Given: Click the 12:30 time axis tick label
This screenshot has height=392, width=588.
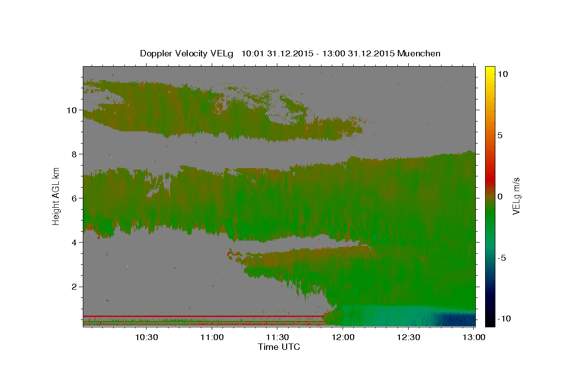Looking at the screenshot, I should tap(408, 337).
